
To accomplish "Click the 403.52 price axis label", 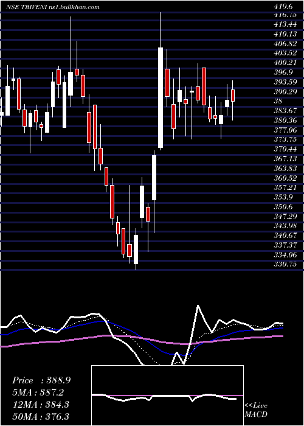I will tap(285, 54).
